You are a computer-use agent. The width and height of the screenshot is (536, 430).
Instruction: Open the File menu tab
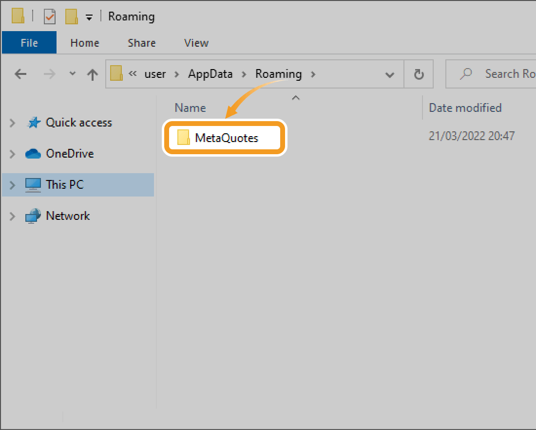29,43
